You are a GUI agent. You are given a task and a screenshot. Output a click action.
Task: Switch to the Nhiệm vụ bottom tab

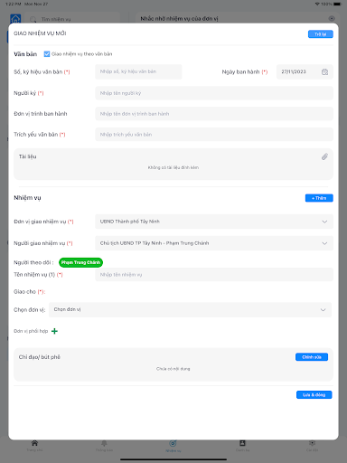[173, 446]
